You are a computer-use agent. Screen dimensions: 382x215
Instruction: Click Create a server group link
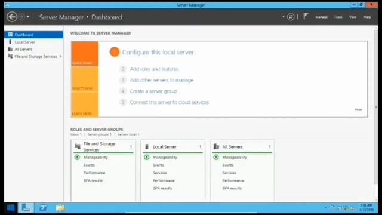point(153,91)
